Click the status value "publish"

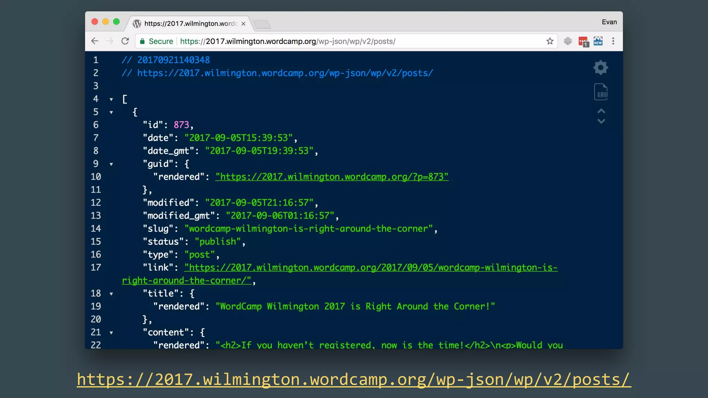click(218, 241)
